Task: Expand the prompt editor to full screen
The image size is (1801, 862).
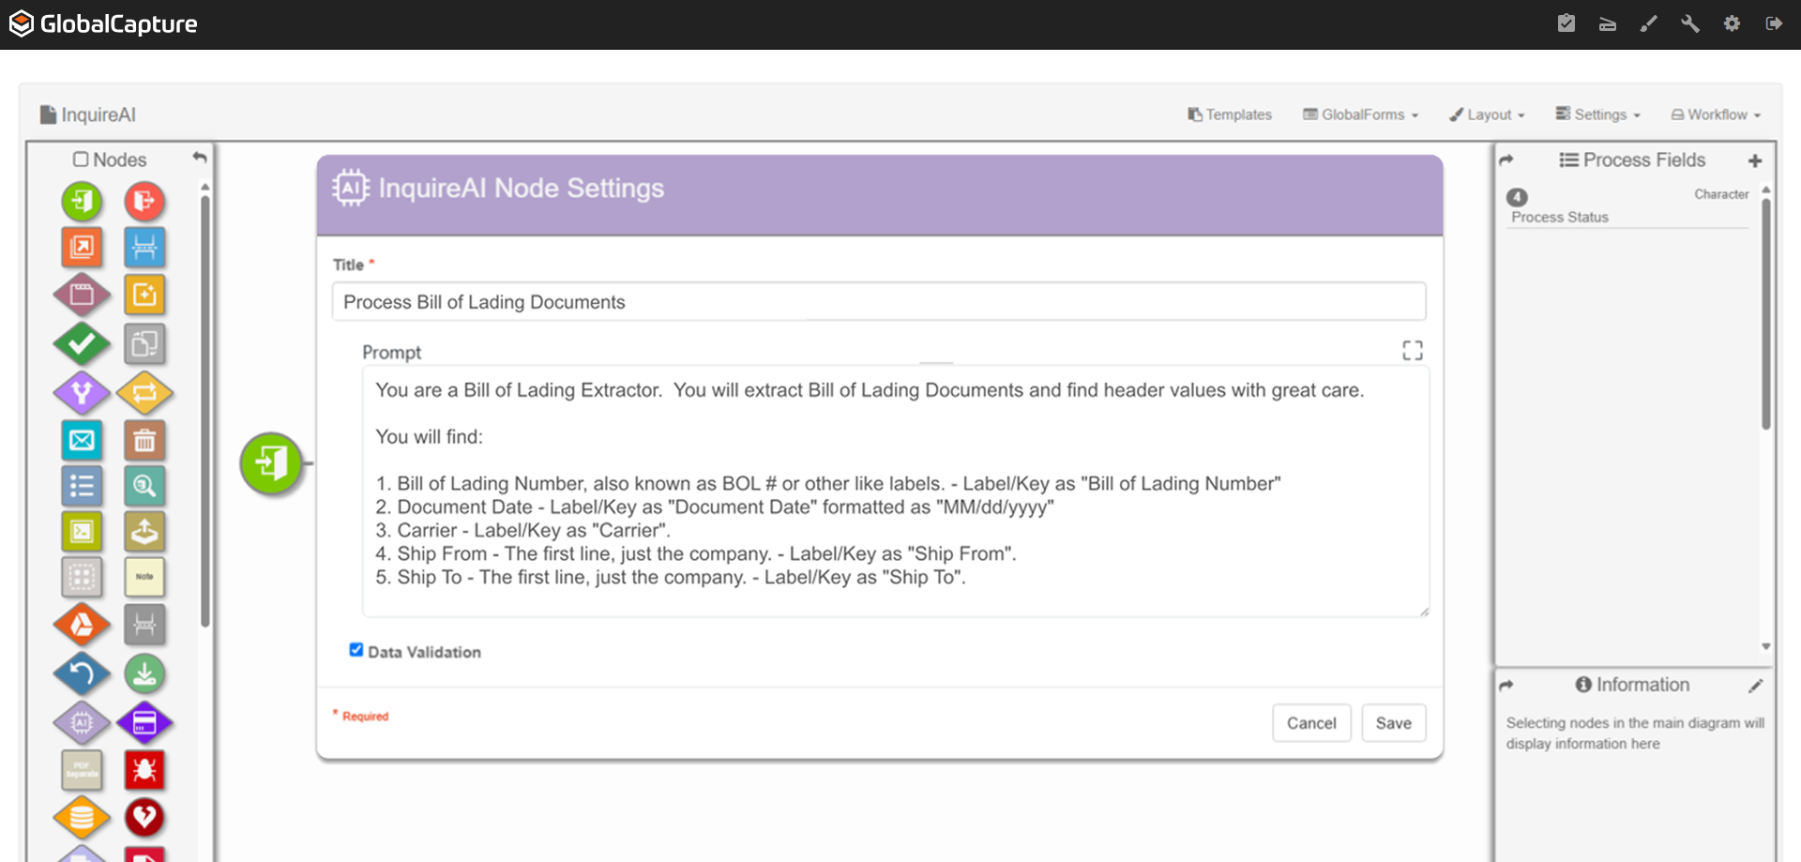Action: 1413,351
